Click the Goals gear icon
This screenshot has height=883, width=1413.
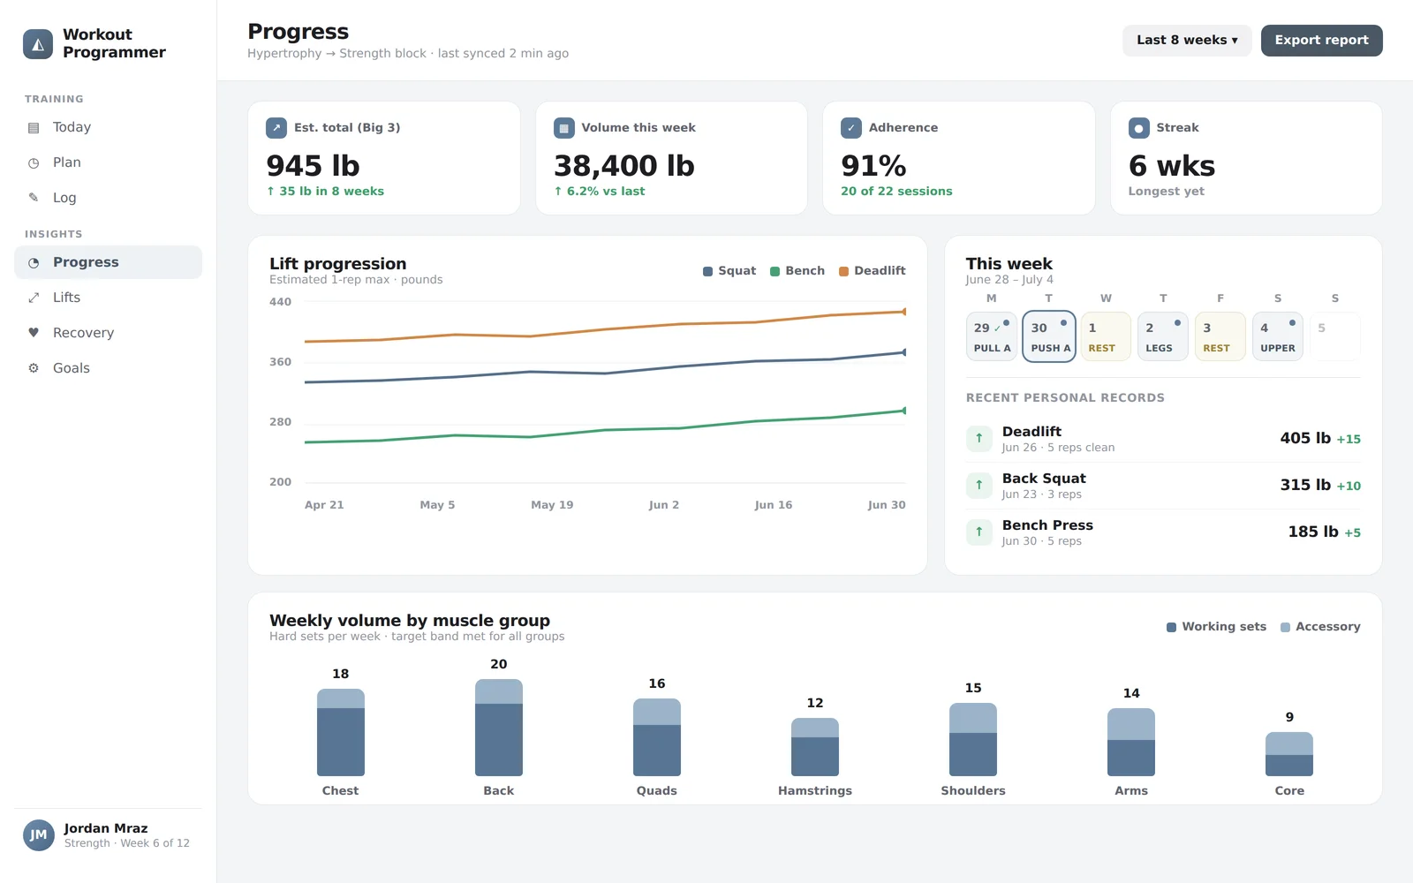(34, 368)
